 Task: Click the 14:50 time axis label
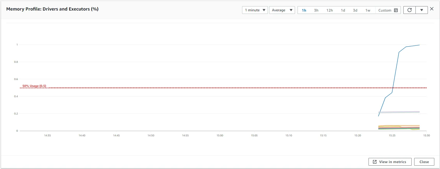[x=151, y=135]
